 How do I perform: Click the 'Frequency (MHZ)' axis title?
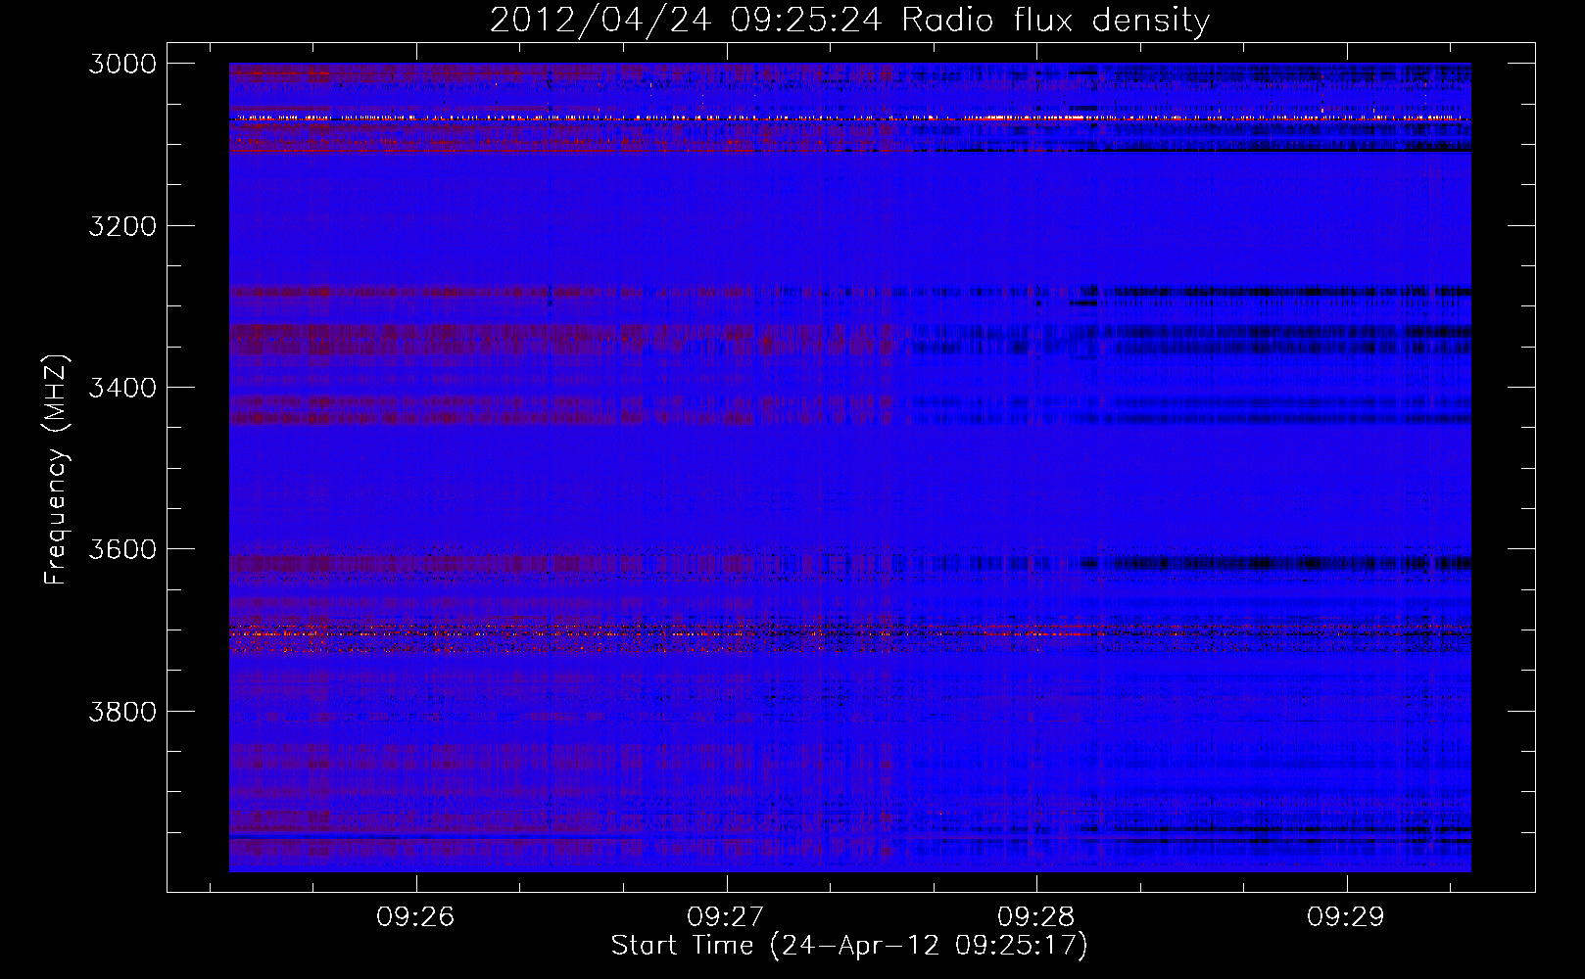point(56,470)
